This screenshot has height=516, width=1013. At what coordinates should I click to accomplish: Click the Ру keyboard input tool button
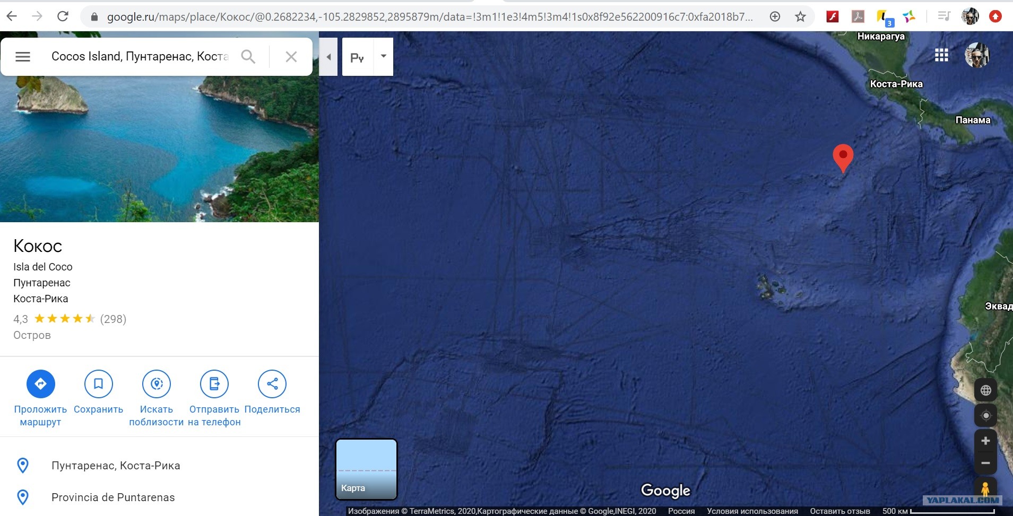[x=358, y=57]
